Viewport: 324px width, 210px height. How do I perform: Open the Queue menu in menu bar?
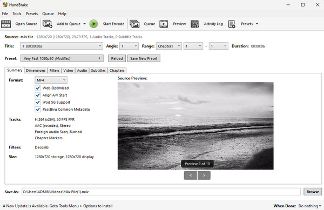[x=48, y=13]
